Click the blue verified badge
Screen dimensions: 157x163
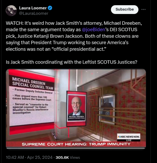50,8
